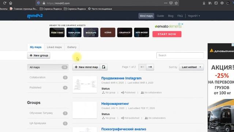This screenshot has height=132, width=234.
Task: Open ad info icon on envato banner
Action: (180, 24)
